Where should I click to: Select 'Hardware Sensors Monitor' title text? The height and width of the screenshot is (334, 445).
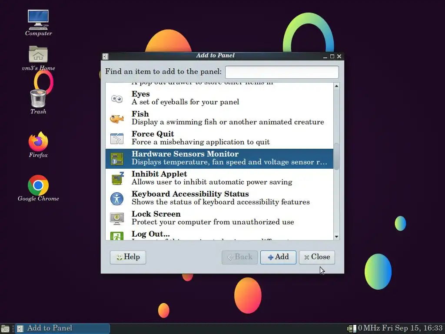185,154
